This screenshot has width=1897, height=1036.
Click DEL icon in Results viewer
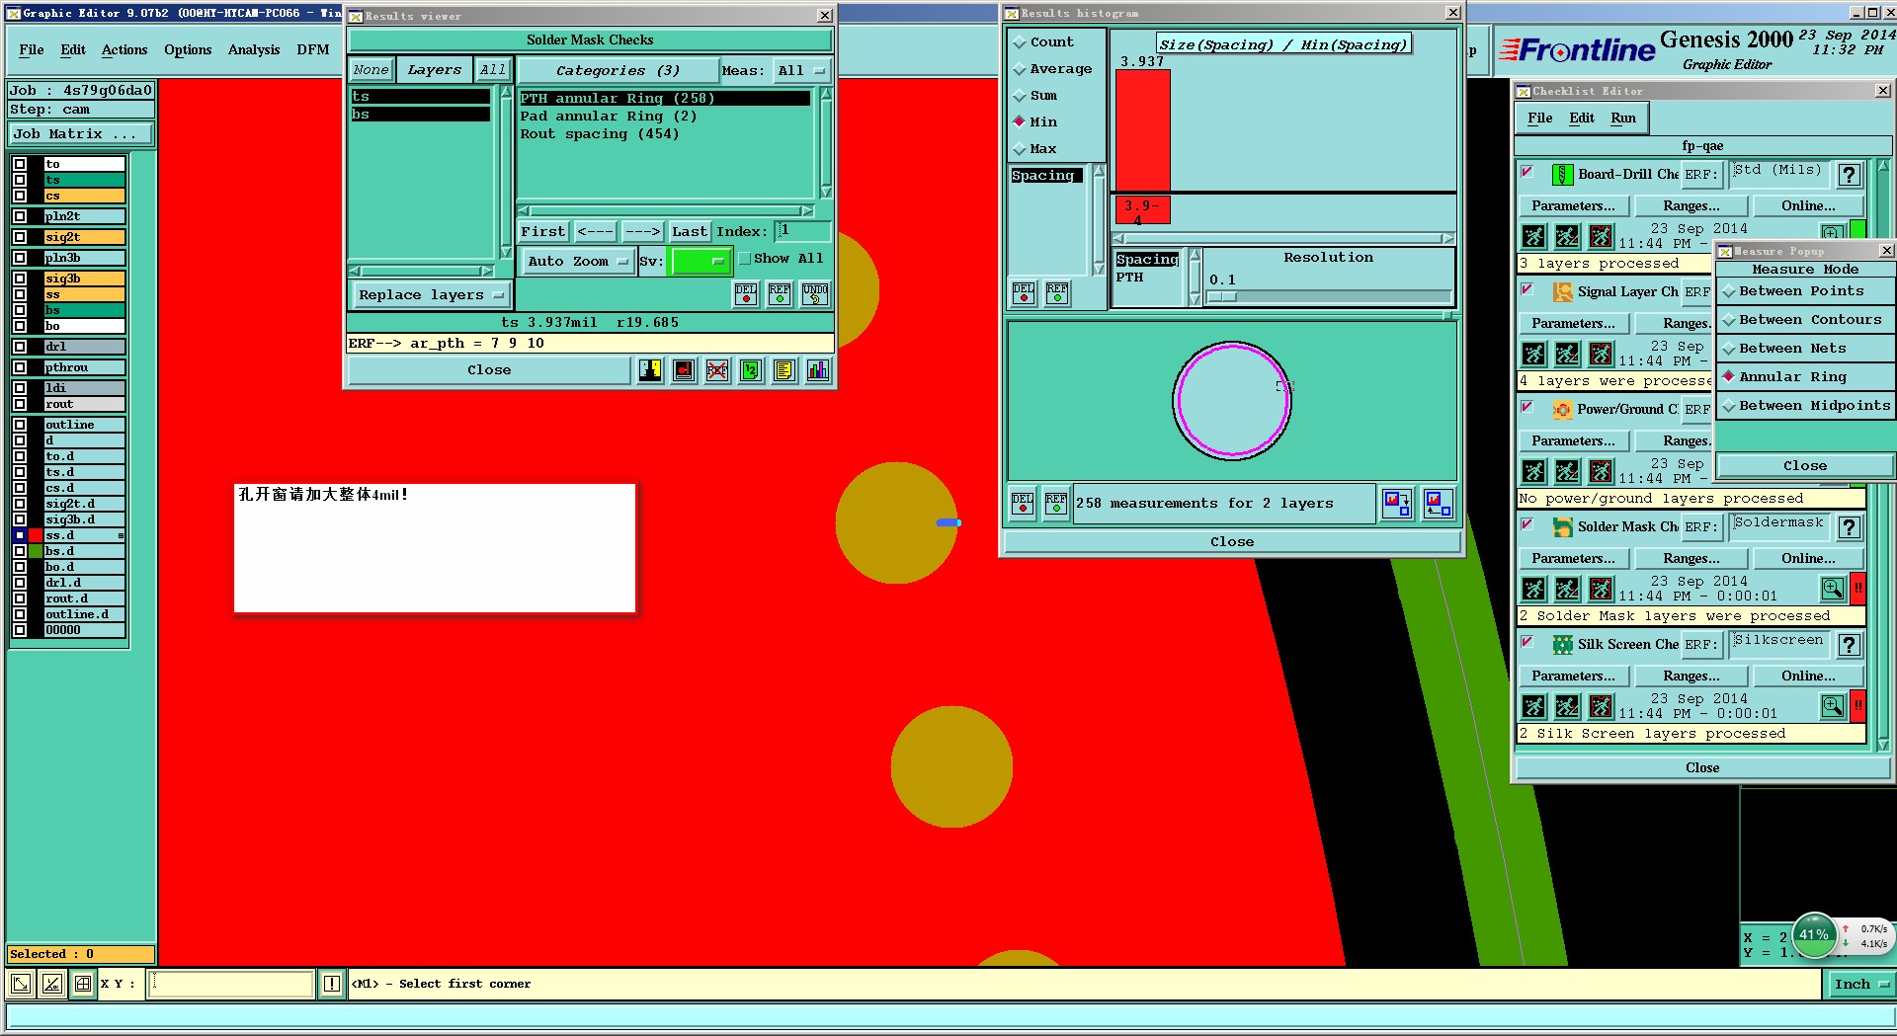746,293
